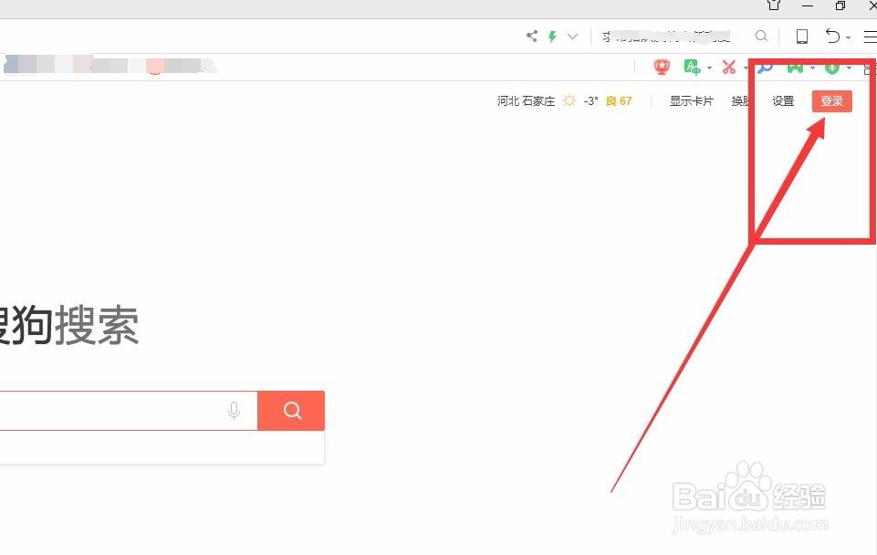Image resolution: width=877 pixels, height=555 pixels.
Task: Click the microphone voice search icon
Action: [x=235, y=411]
